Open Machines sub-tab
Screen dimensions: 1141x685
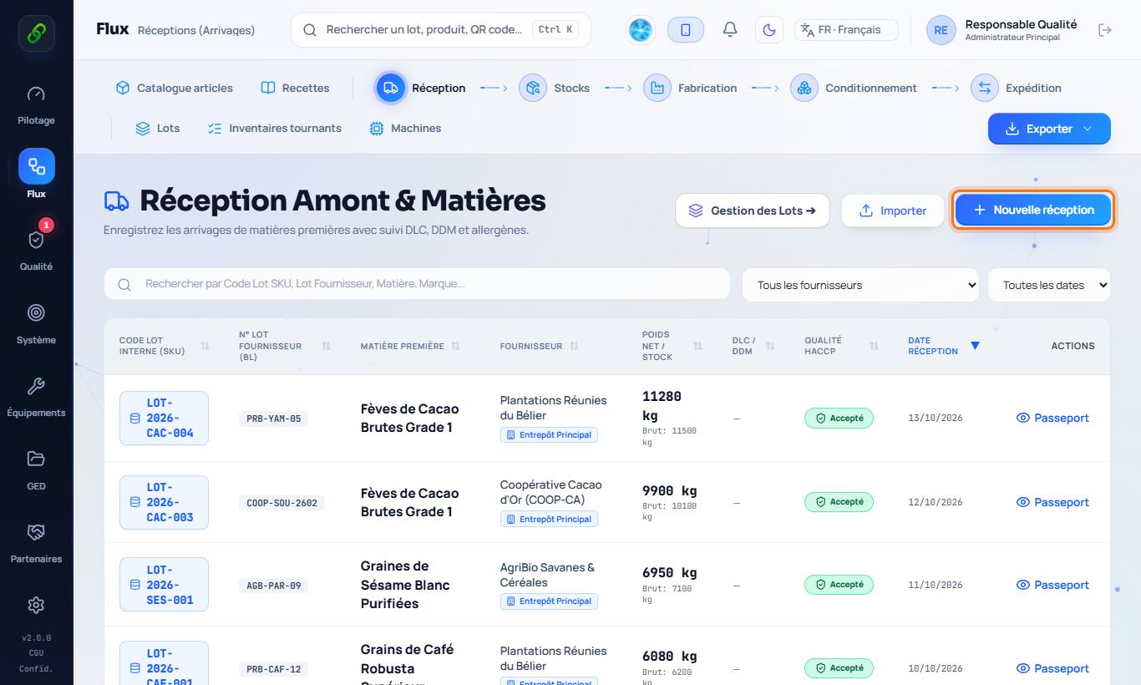tap(405, 129)
